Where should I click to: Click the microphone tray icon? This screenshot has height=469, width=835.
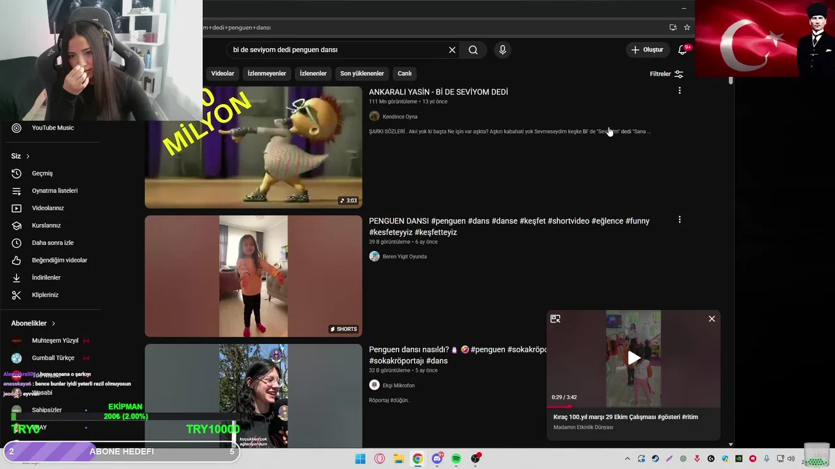click(x=767, y=459)
